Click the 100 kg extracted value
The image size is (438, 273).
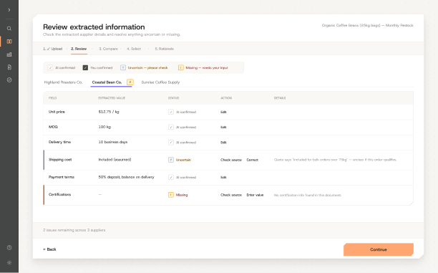coord(104,127)
